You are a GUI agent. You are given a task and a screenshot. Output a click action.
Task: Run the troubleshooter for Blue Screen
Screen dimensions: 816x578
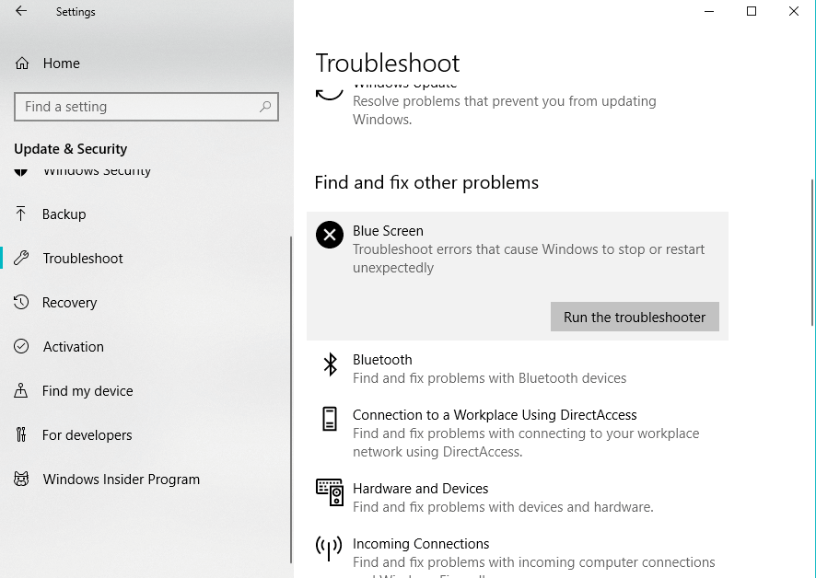(635, 317)
